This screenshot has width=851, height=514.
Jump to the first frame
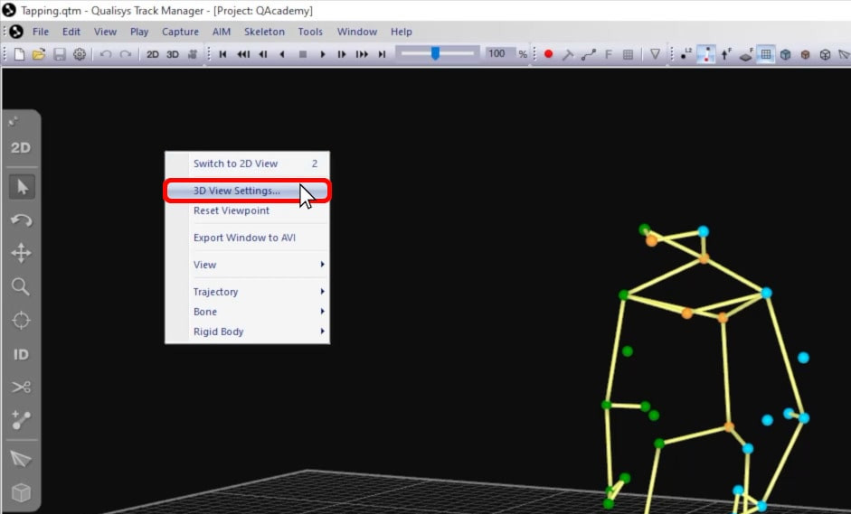click(x=222, y=54)
